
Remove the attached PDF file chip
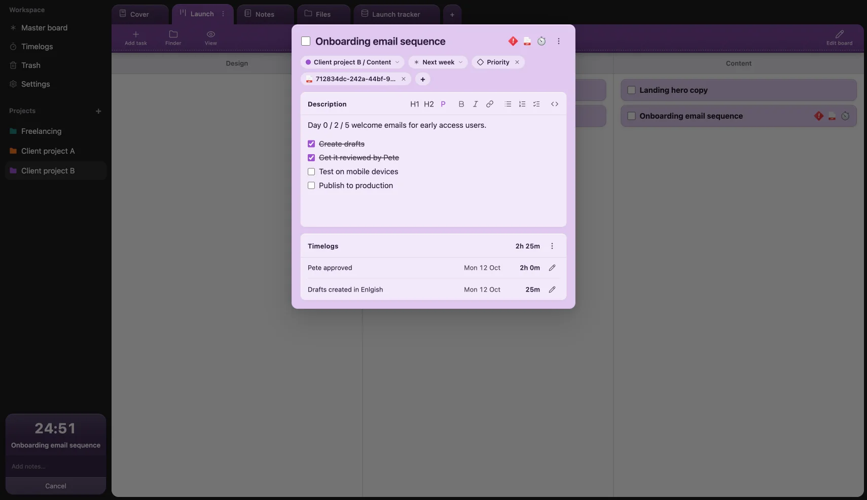pyautogui.click(x=404, y=79)
